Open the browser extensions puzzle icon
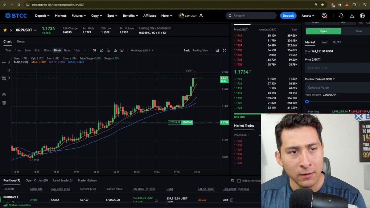The height and width of the screenshot is (208, 370). 354,5
